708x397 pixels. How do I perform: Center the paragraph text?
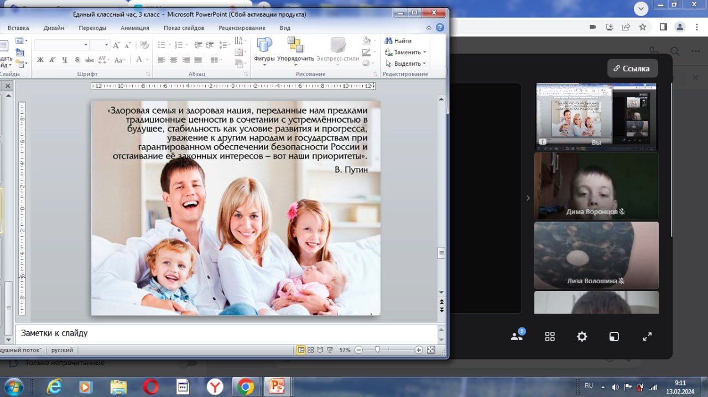click(x=174, y=60)
